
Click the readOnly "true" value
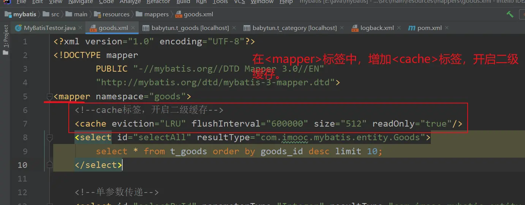coord(436,124)
